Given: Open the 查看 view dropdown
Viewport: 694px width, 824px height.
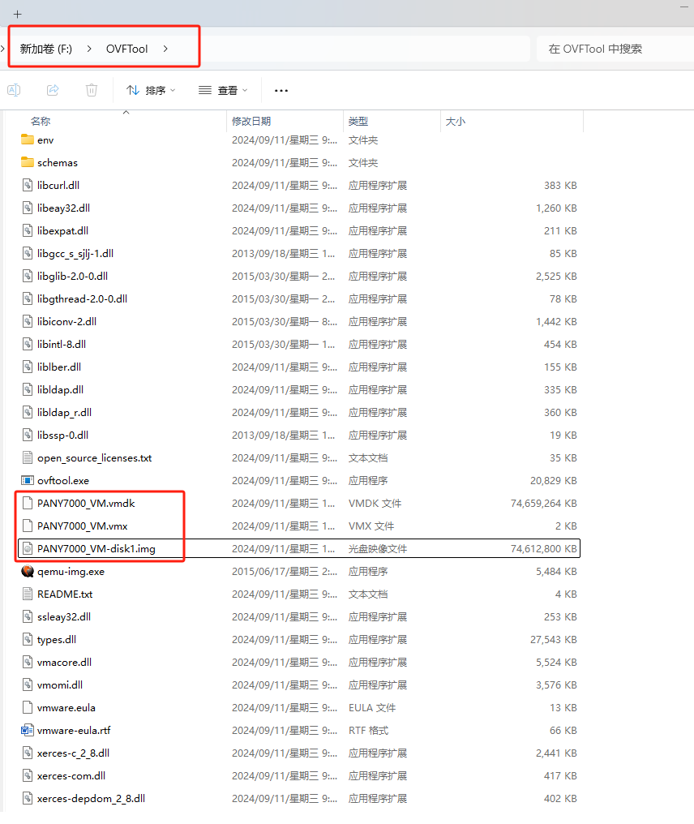Looking at the screenshot, I should coord(224,90).
